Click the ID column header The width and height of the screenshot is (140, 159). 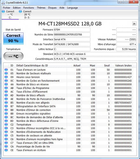coord(12,65)
